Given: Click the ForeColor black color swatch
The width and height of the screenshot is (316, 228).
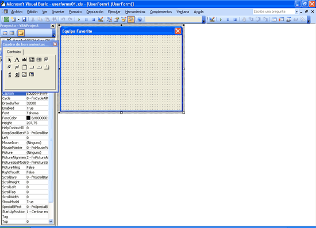Looking at the screenshot, I should click(28, 118).
